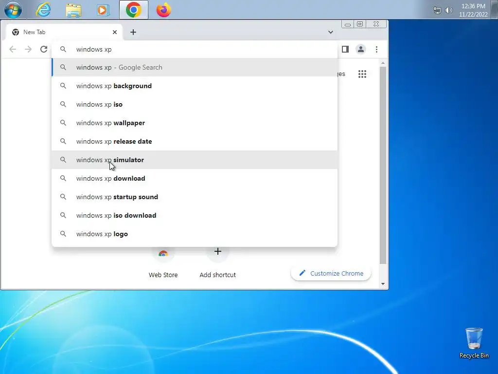Pick the 'windows xp simulator' suggestion
The width and height of the screenshot is (498, 374).
click(x=195, y=160)
